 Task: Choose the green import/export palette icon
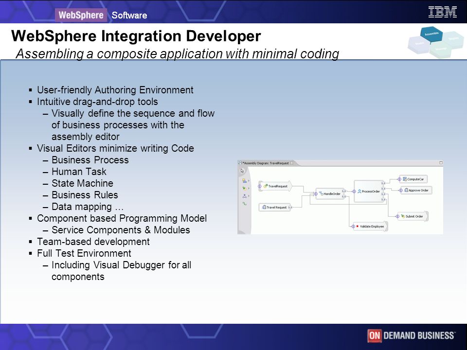tap(245, 189)
